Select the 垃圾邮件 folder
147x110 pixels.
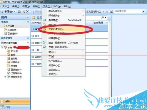coord(13,62)
